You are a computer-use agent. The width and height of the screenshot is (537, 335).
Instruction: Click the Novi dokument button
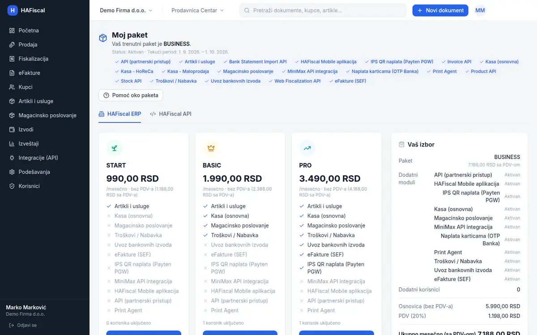440,10
